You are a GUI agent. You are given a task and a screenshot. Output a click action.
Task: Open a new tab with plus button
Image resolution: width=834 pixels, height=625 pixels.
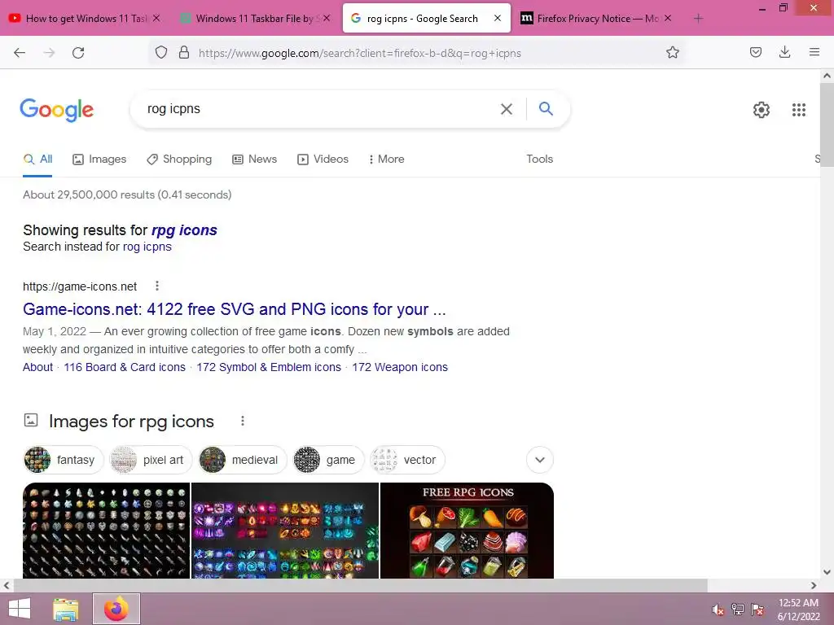tap(698, 19)
